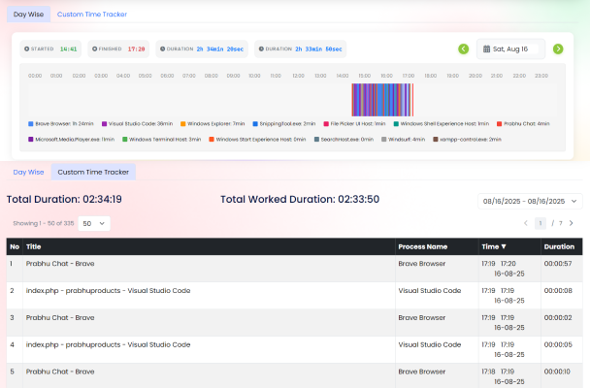Viewport: 590px width, 388px height.
Task: Click the clock icon next to STARTED
Action: pyautogui.click(x=27, y=48)
